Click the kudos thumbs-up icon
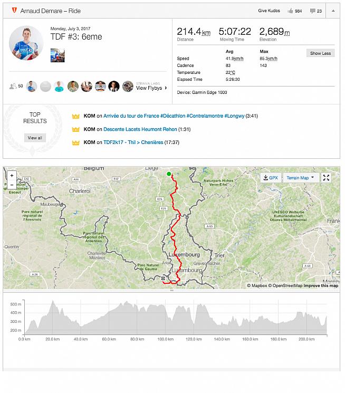Image resolution: width=345 pixels, height=393 pixels. tap(290, 11)
